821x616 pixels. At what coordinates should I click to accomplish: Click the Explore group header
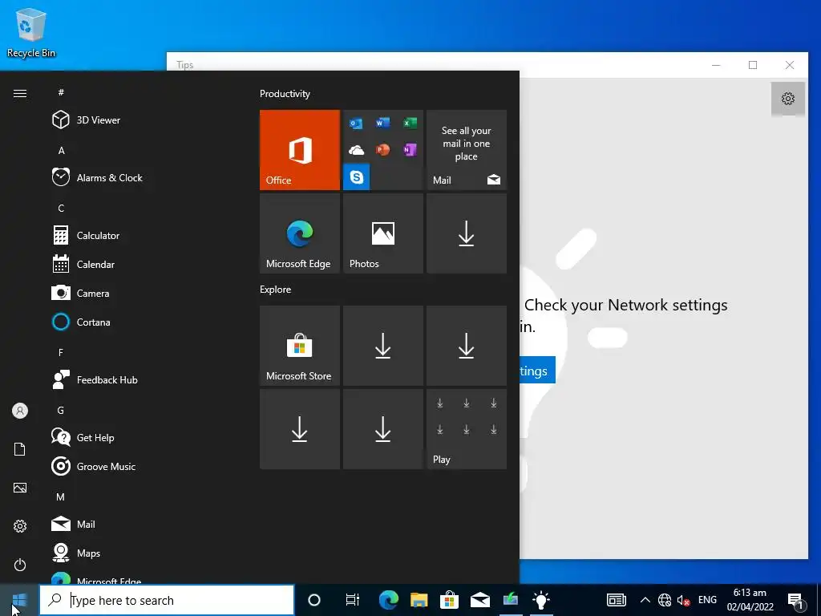coord(276,289)
